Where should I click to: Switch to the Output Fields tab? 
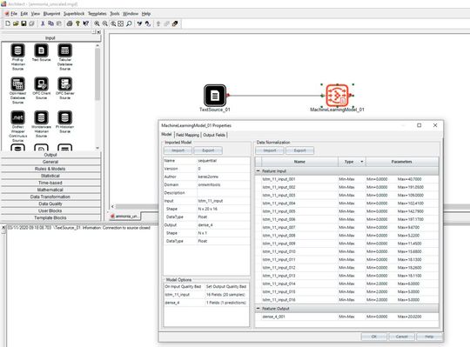tap(214, 135)
